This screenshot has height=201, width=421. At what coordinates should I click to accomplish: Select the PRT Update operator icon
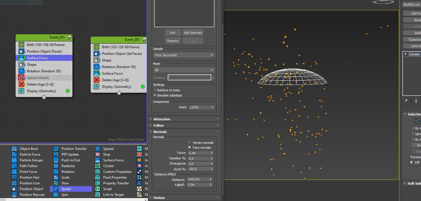pos(56,154)
